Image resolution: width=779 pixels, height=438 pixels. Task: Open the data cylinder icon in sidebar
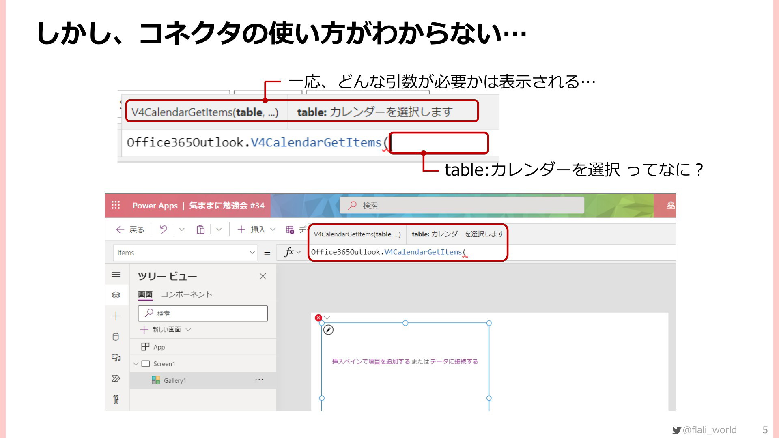(x=116, y=337)
